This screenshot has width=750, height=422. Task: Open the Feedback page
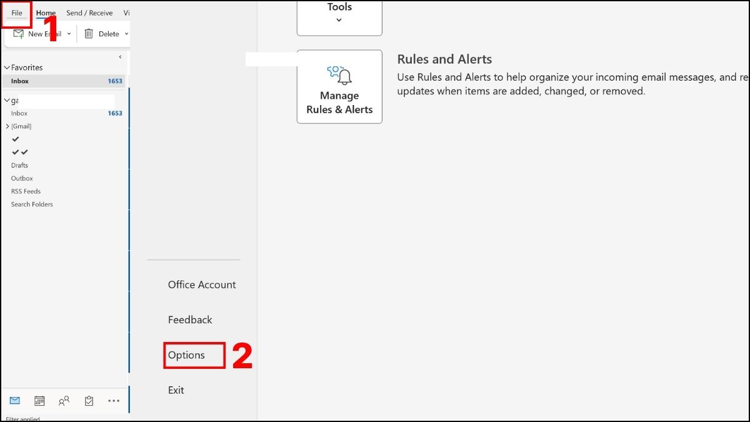(190, 319)
